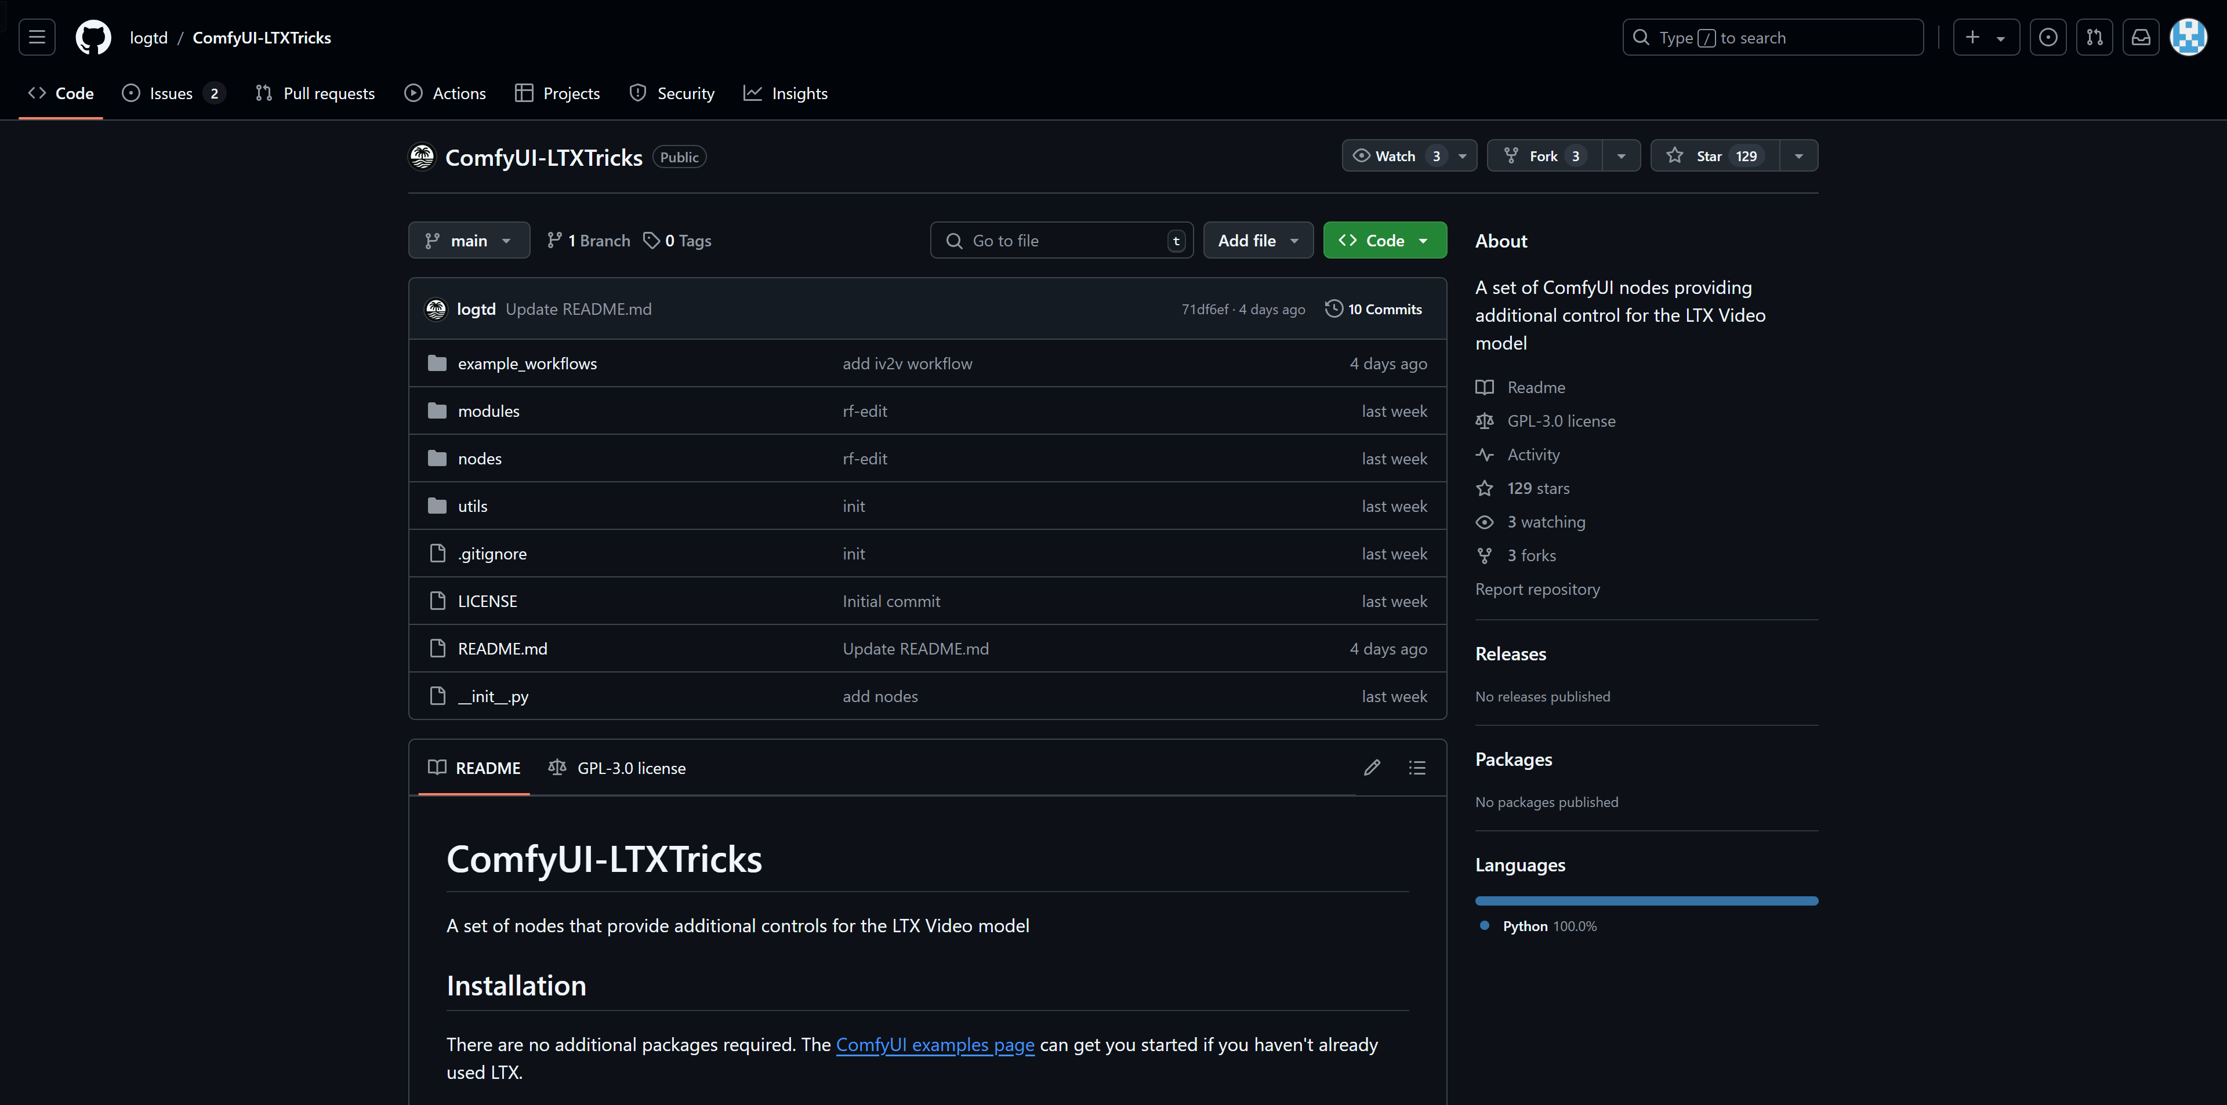Click the GitHub octocat logo
Image resolution: width=2227 pixels, height=1105 pixels.
[93, 37]
